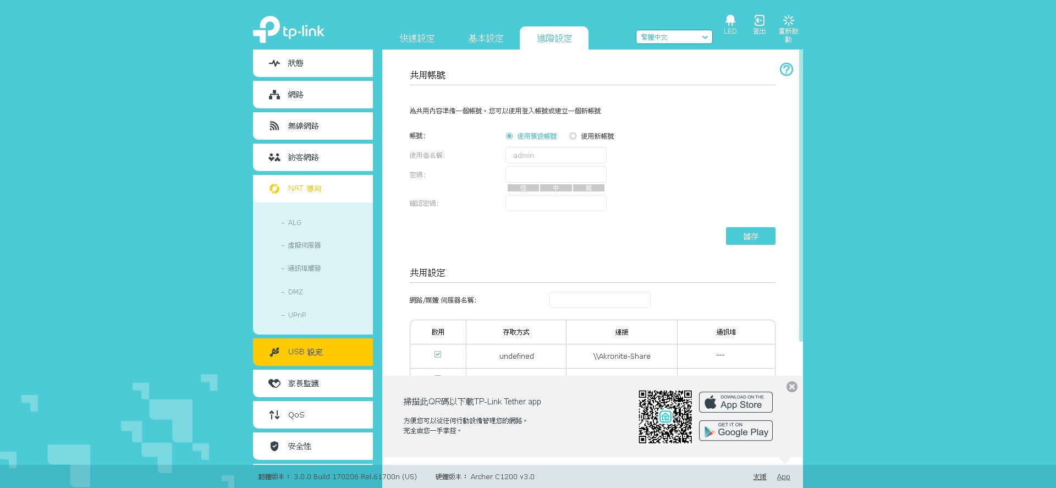Uncheck the \\Akronite-Share enable checkbox
The width and height of the screenshot is (1056, 488).
pos(438,354)
